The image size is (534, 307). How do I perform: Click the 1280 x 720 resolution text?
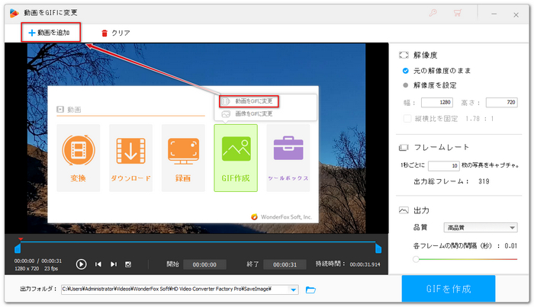coord(27,269)
